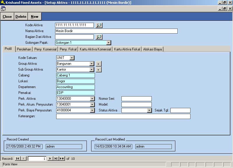Click the form icon below the title bar
The image size is (233, 168).
pyautogui.click(x=3, y=9)
